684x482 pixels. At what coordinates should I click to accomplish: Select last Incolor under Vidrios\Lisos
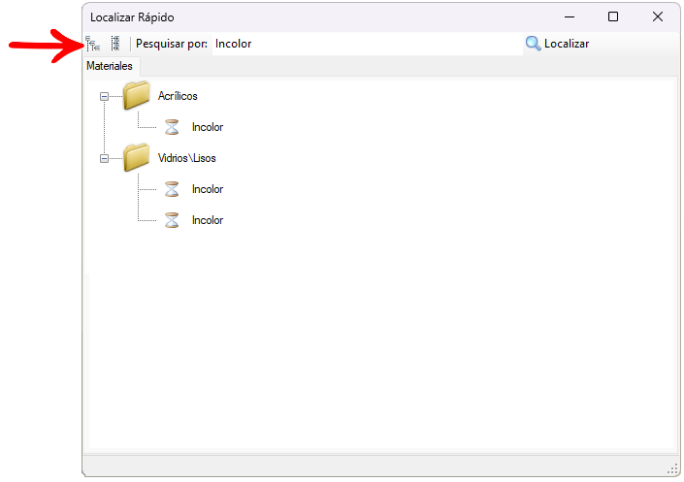[x=208, y=220]
